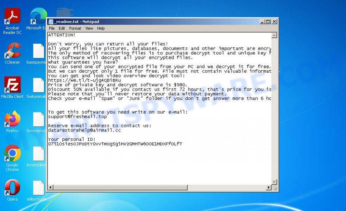Open the Format menu in Notepad
Image resolution: width=346 pixels, height=211 pixels.
click(75, 28)
